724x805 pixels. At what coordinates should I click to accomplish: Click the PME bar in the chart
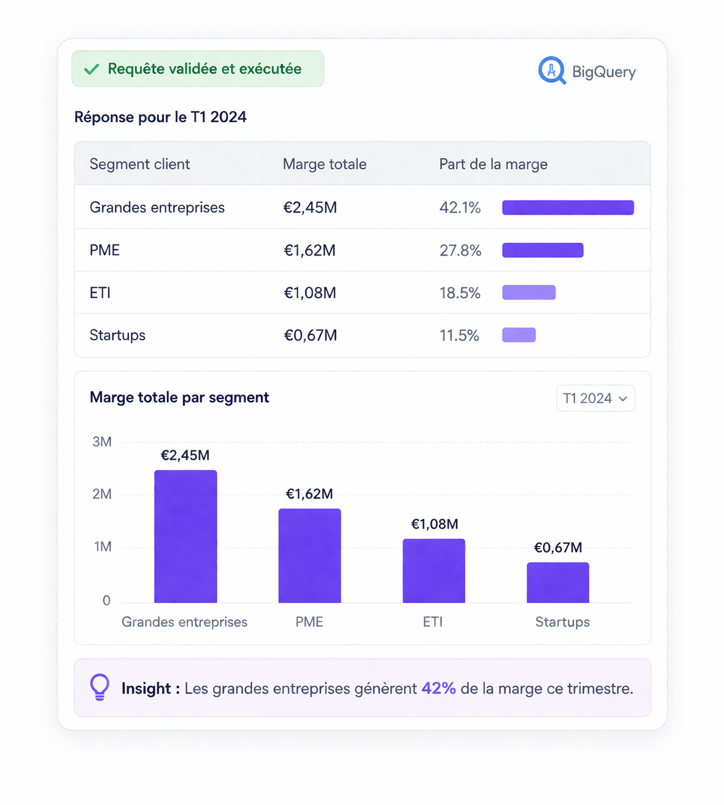[309, 556]
